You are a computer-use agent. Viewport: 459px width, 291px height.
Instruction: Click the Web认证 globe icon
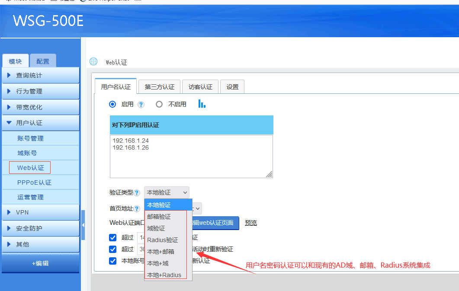click(x=93, y=61)
